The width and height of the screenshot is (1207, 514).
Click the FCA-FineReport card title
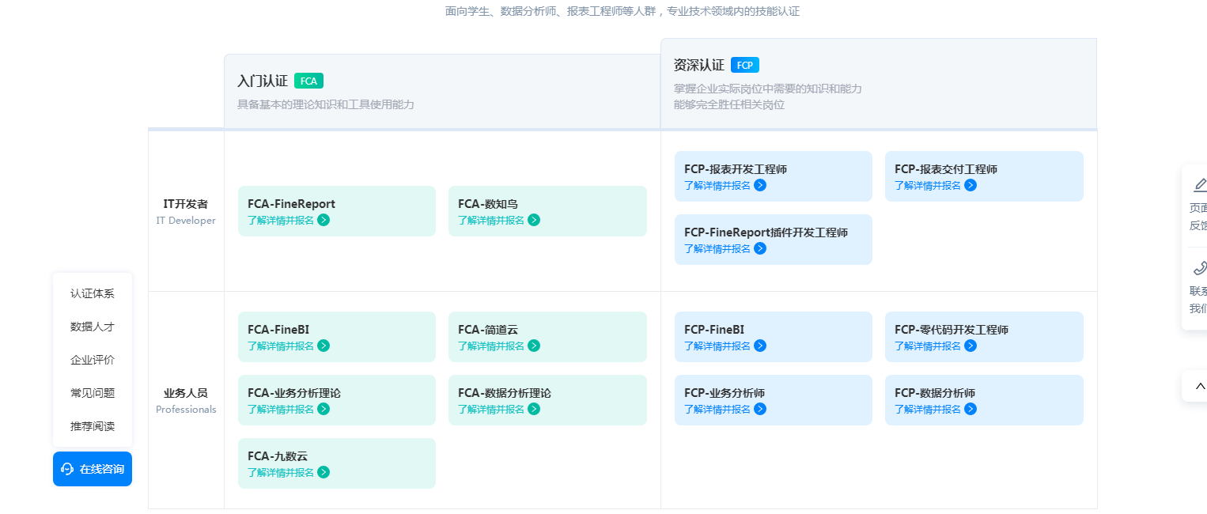point(291,204)
